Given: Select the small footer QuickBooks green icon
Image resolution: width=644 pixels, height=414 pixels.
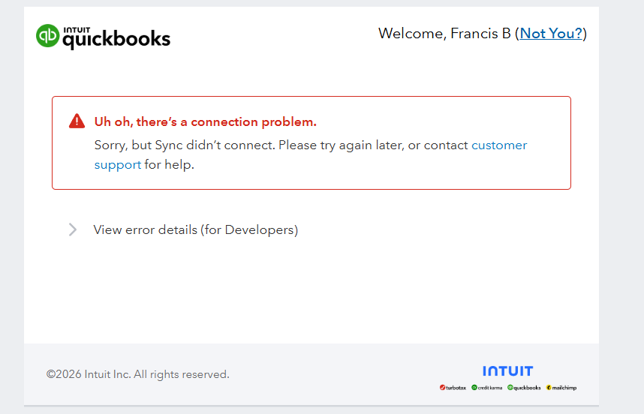Looking at the screenshot, I should pos(510,388).
